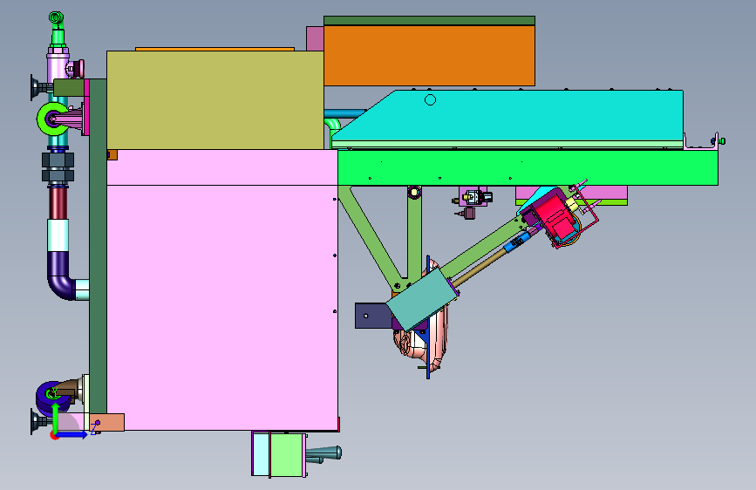Click the light green strip under cyan hood
The height and width of the screenshot is (490, 756).
click(x=507, y=145)
